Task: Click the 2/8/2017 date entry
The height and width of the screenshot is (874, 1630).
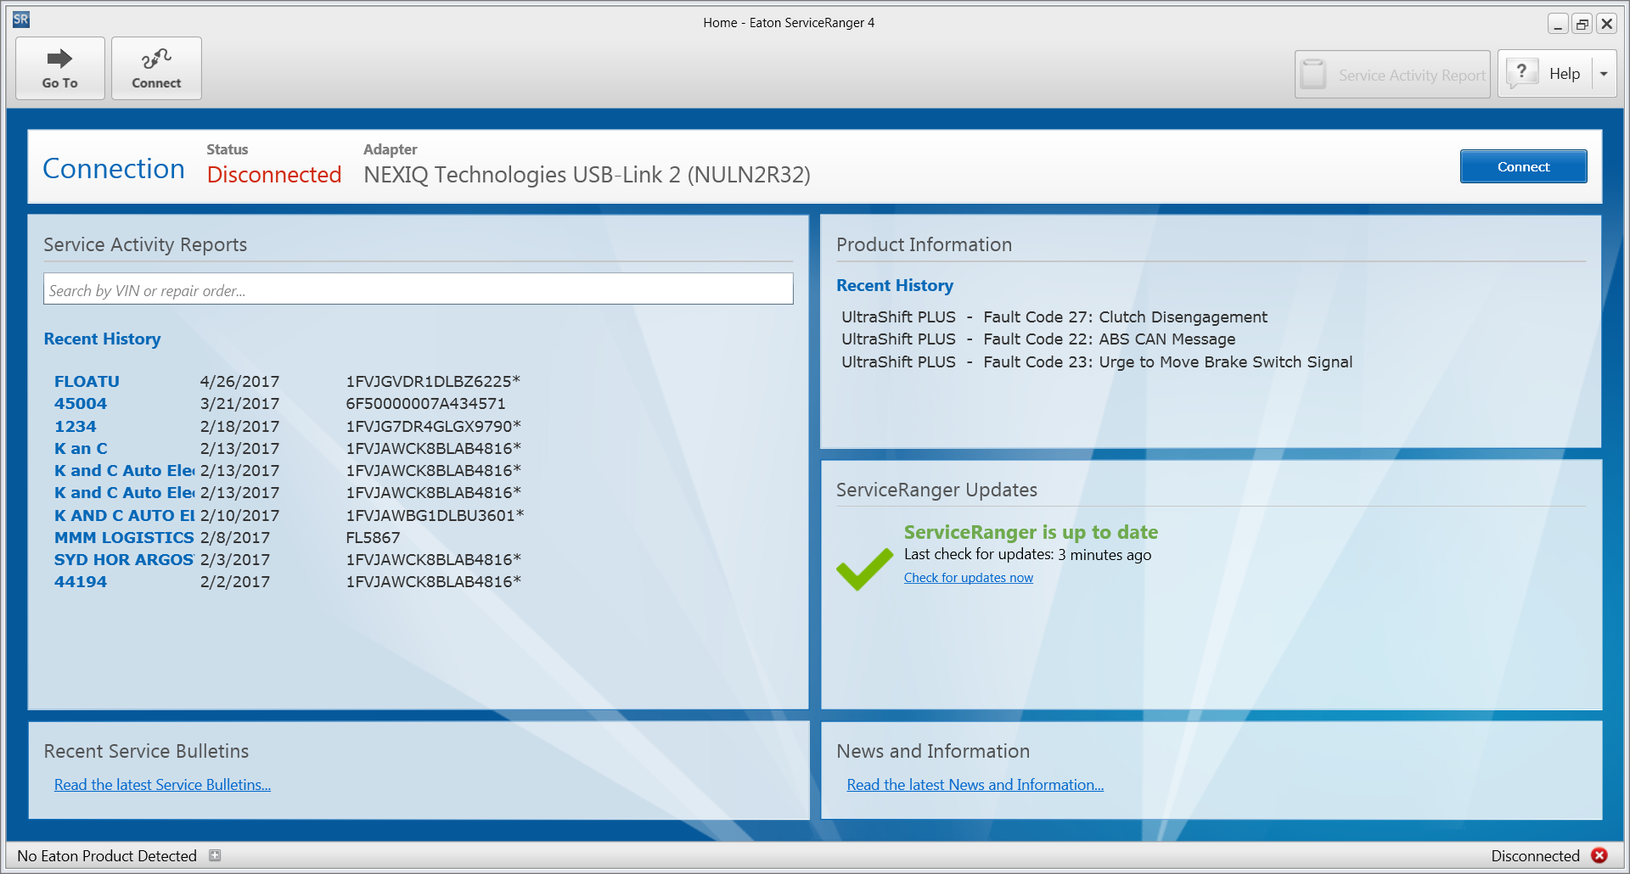Action: coord(235,538)
